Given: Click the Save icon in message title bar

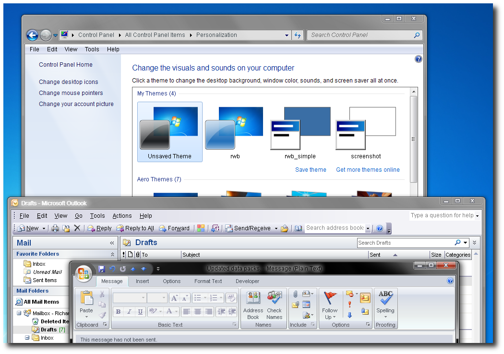Looking at the screenshot, I should [102, 269].
